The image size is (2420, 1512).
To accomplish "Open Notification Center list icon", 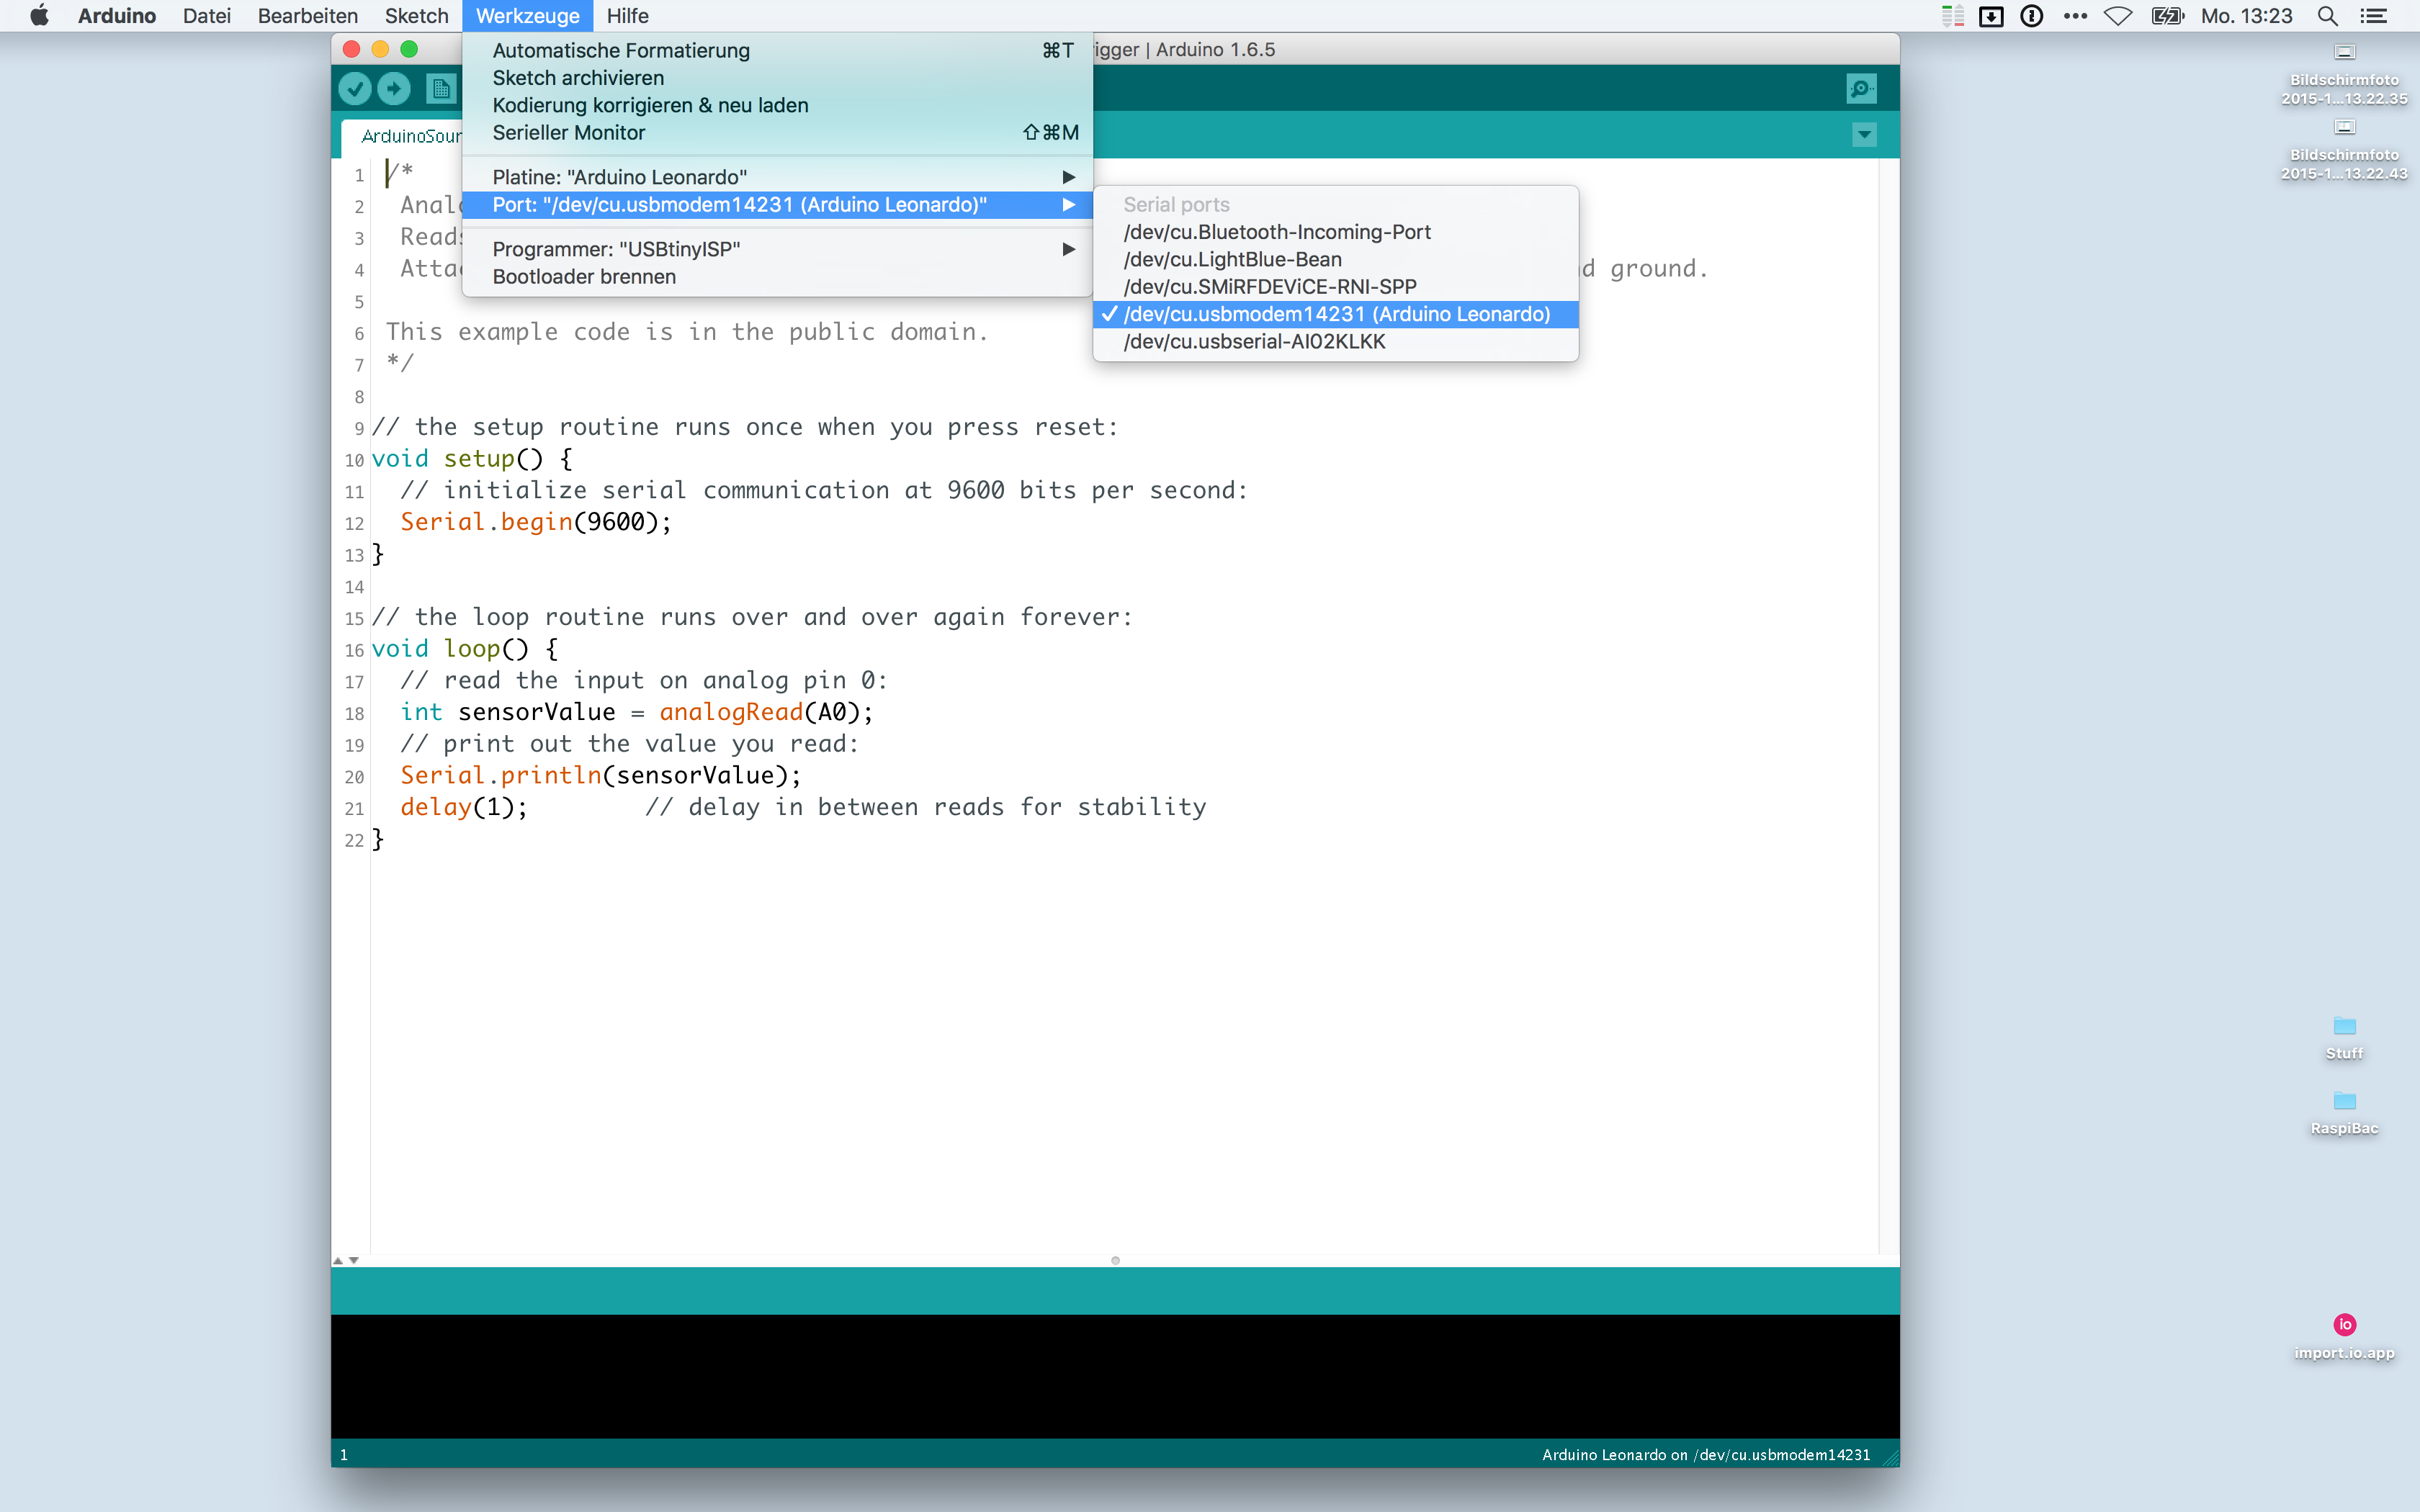I will click(x=2374, y=16).
